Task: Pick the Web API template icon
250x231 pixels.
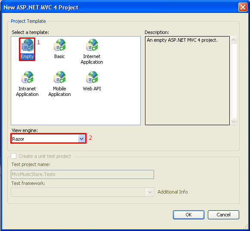Action: tap(92, 77)
